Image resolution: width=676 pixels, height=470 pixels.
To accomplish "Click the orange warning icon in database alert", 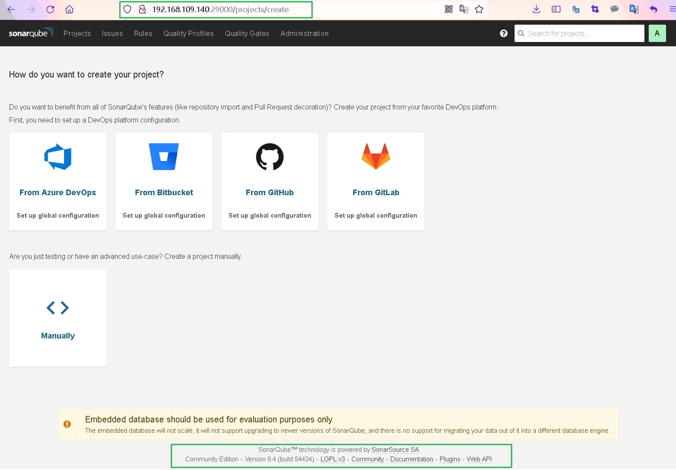I will coord(67,424).
